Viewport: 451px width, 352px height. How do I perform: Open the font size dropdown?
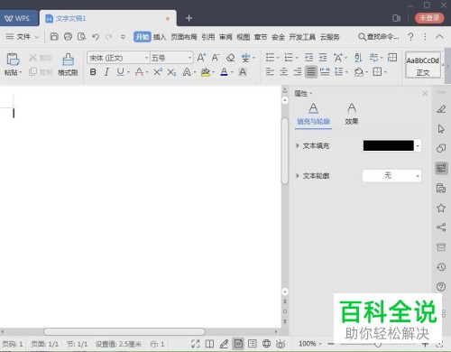coord(189,58)
